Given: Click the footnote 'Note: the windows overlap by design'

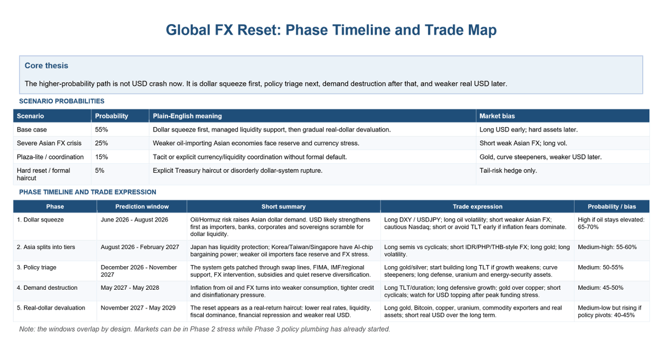Looking at the screenshot, I should [205, 329].
